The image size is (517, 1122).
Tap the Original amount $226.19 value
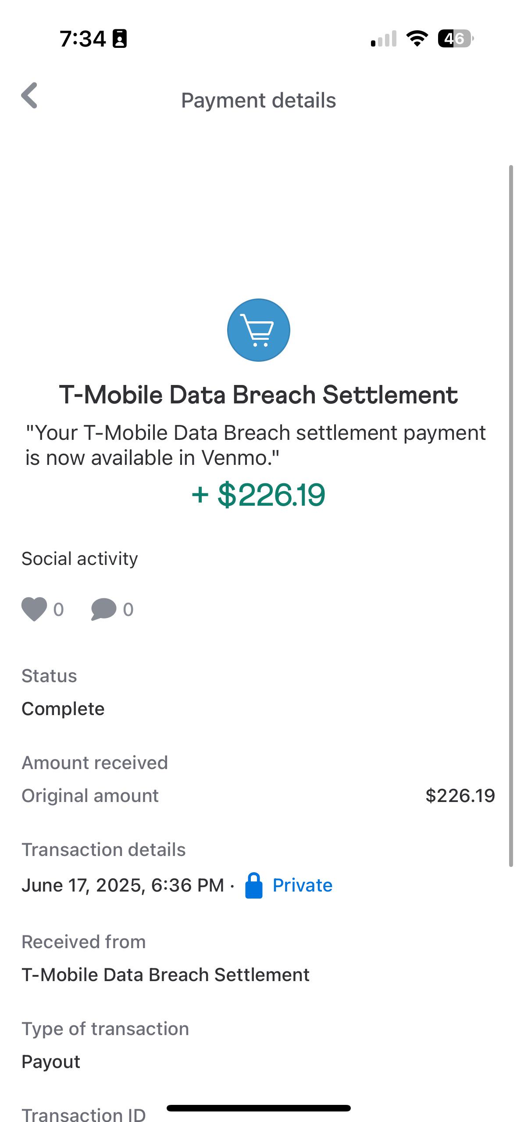point(460,796)
